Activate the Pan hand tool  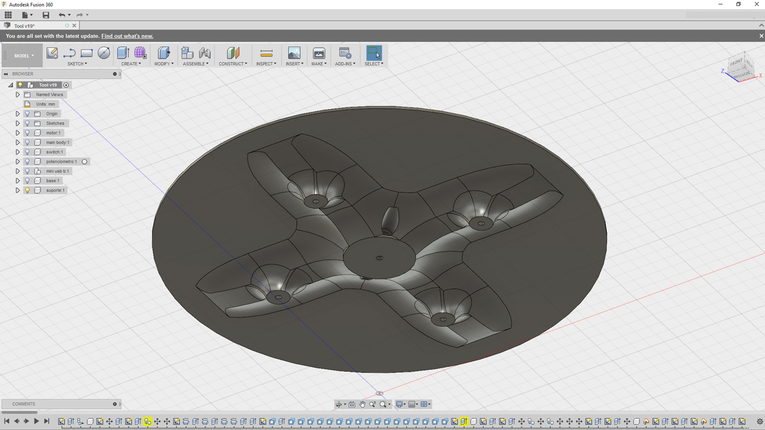click(362, 404)
